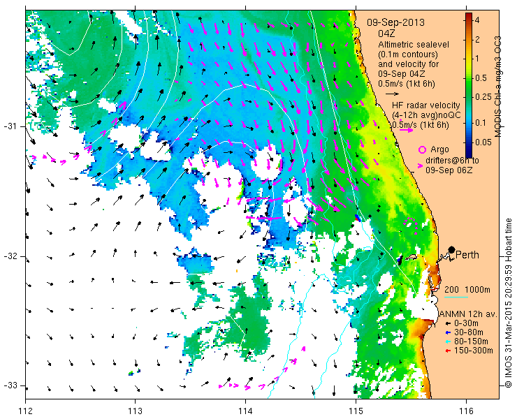The height and width of the screenshot is (419, 517).
Task: Click the Perth city marker dot
Action: click(x=451, y=249)
